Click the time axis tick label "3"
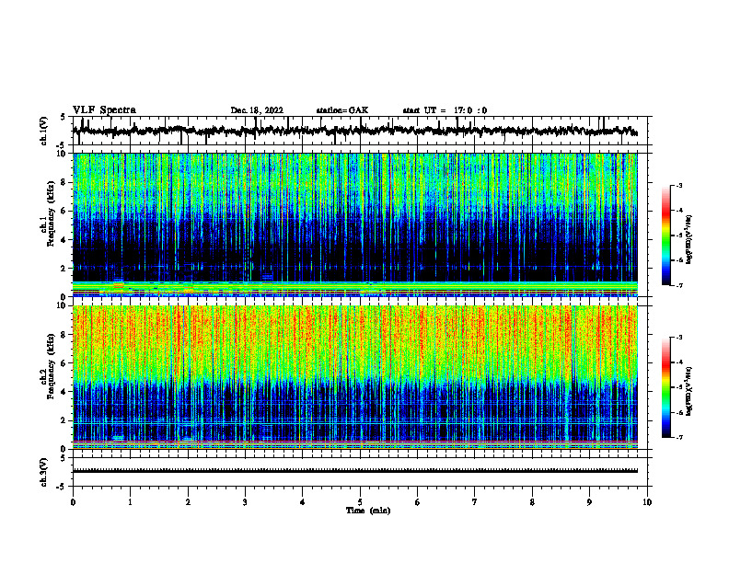The height and width of the screenshot is (563, 729). point(246,502)
